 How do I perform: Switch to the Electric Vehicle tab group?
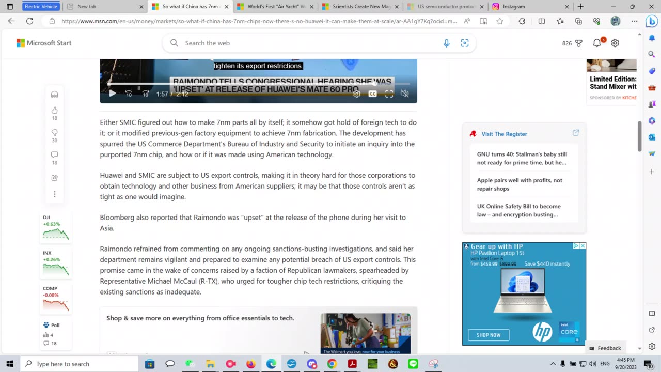click(41, 7)
